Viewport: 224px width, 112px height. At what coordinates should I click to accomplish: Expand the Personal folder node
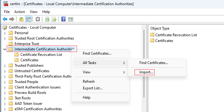[x=5, y=33]
